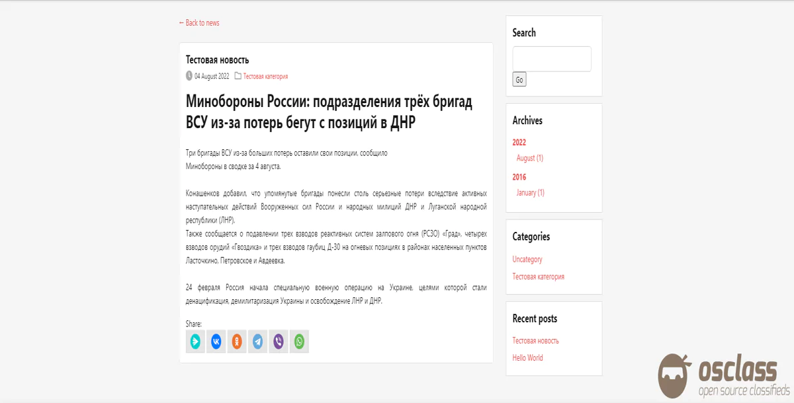Share the article via Telegram
The height and width of the screenshot is (403, 794).
[x=258, y=342]
